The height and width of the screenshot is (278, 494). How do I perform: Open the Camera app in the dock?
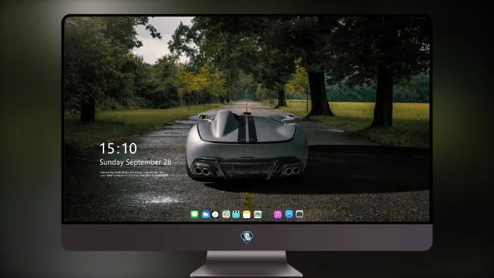pyautogui.click(x=300, y=214)
